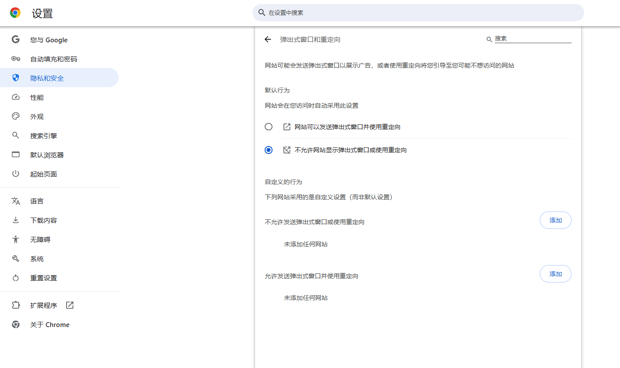620x368 pixels.
Task: Open 语言 settings section
Action: [x=59, y=201]
